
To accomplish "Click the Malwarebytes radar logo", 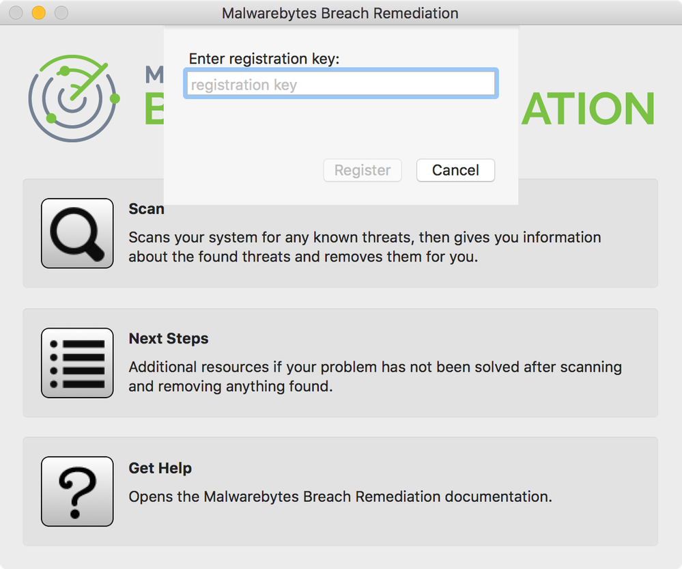I will pos(74,98).
